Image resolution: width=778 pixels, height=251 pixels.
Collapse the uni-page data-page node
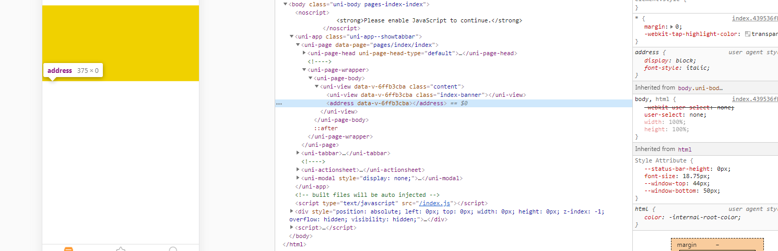tap(298, 45)
